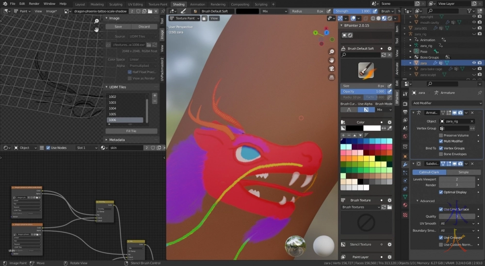The image size is (485, 266).
Task: Open the brush preview paintbrush thumbnail
Action: pyautogui.click(x=366, y=71)
